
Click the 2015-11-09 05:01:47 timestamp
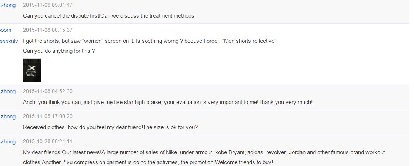[x=48, y=5]
